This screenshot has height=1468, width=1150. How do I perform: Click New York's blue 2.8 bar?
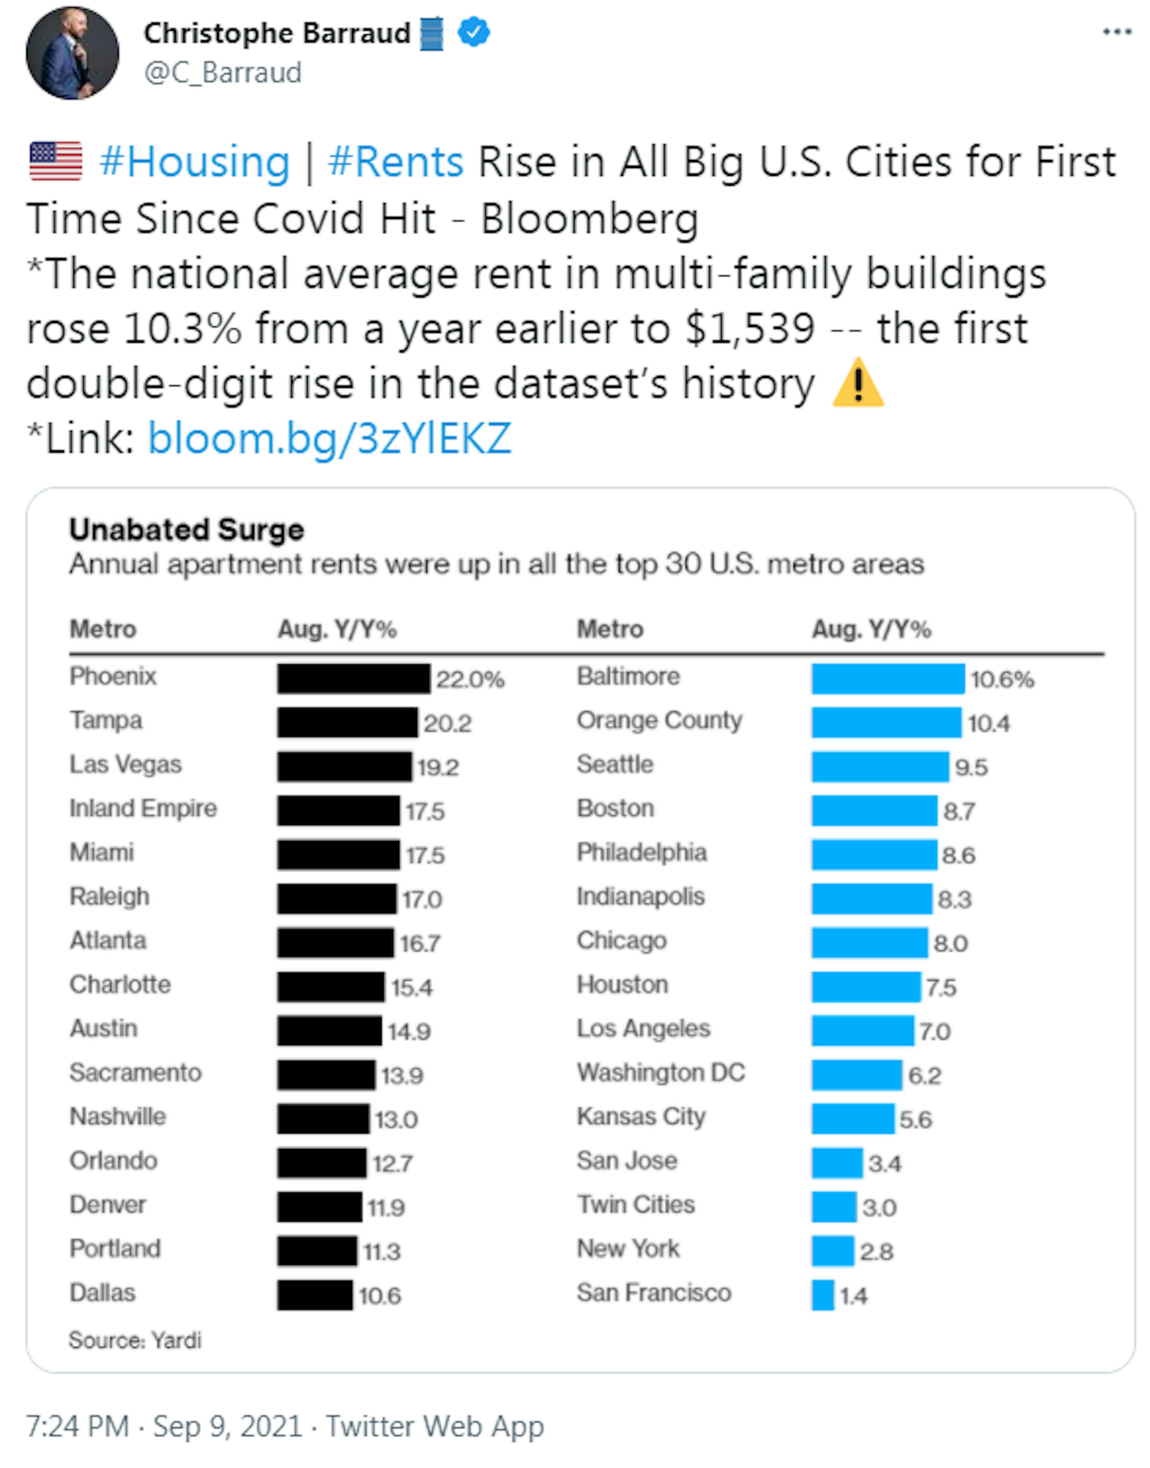click(x=832, y=1251)
